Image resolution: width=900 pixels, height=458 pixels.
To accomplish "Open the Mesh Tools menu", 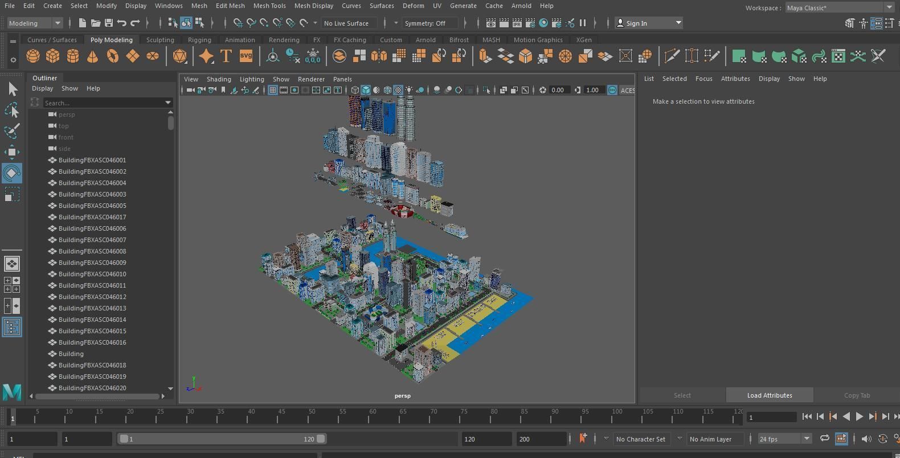I will [x=269, y=6].
